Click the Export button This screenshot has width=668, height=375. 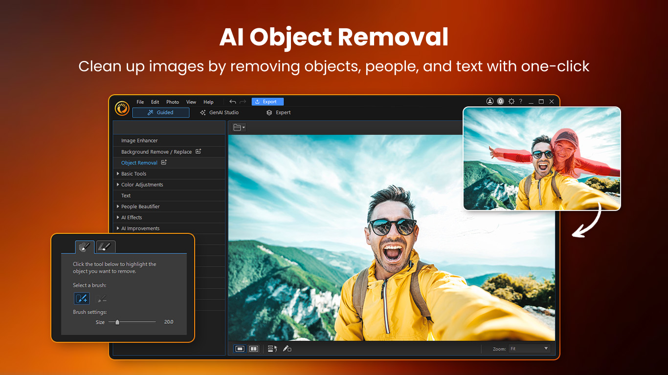coord(267,102)
